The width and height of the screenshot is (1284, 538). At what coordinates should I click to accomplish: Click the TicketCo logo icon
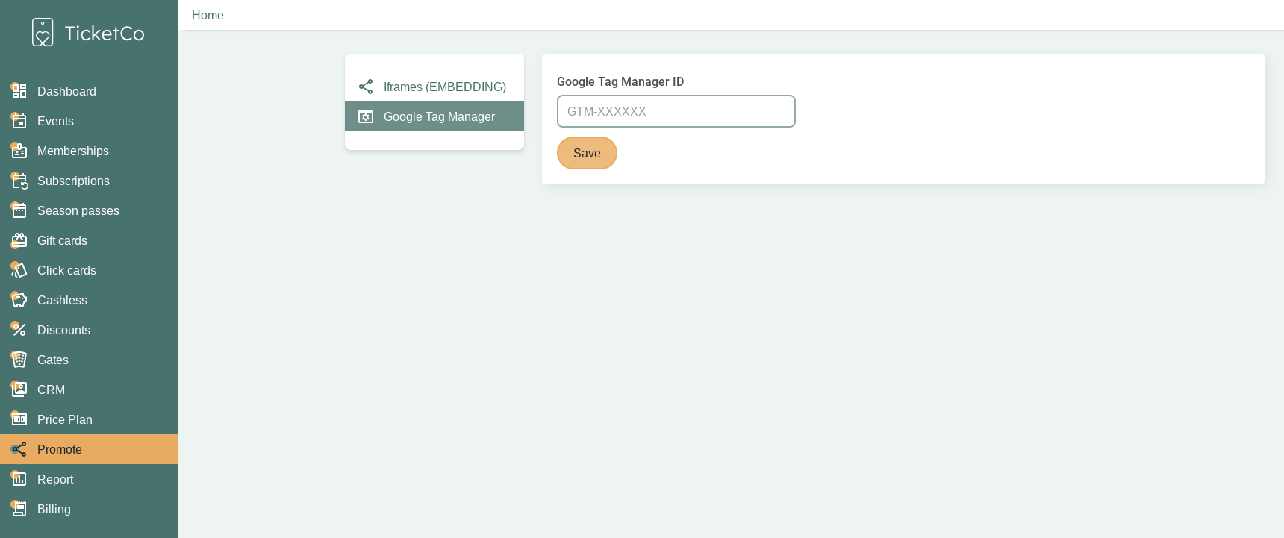[43, 32]
